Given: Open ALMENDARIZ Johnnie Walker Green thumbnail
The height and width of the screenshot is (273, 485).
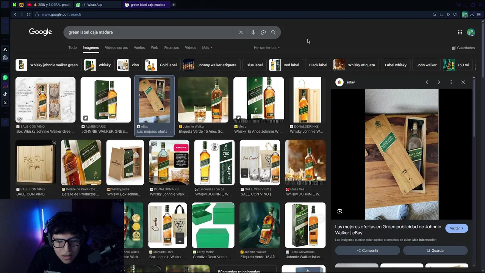Looking at the screenshot, I should pyautogui.click(x=106, y=100).
